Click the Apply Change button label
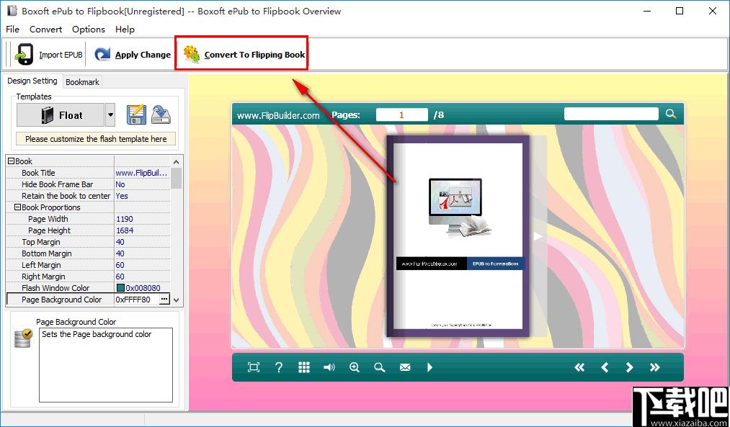This screenshot has width=730, height=427. pos(143,55)
